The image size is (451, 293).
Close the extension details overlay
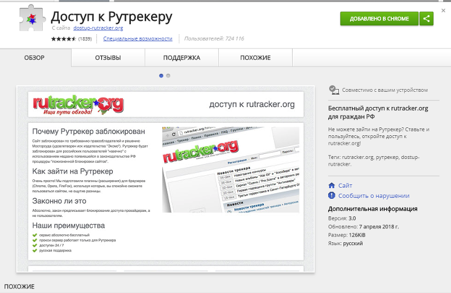coord(443,10)
